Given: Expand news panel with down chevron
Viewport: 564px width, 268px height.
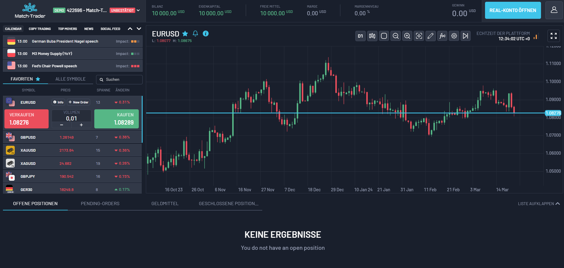Looking at the screenshot, I should coord(139,29).
